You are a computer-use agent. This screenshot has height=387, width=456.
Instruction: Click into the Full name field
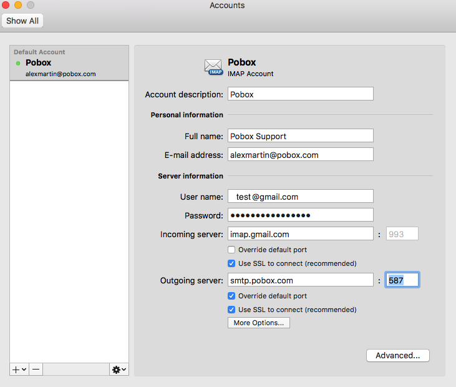pos(301,136)
